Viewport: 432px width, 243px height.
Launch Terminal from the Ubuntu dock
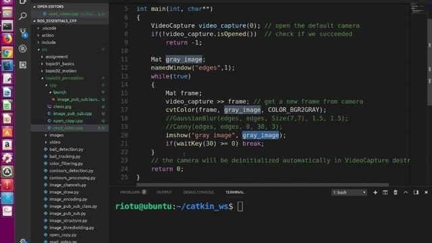coord(7,26)
